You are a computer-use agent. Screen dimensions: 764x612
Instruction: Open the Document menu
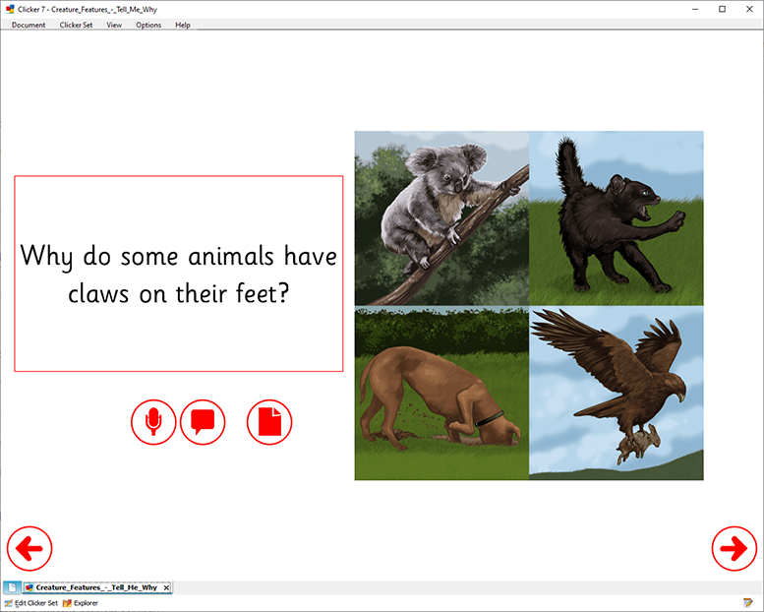[x=29, y=25]
